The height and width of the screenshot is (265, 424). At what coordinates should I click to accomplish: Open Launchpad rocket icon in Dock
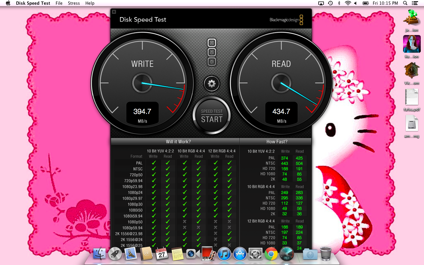pos(115,254)
